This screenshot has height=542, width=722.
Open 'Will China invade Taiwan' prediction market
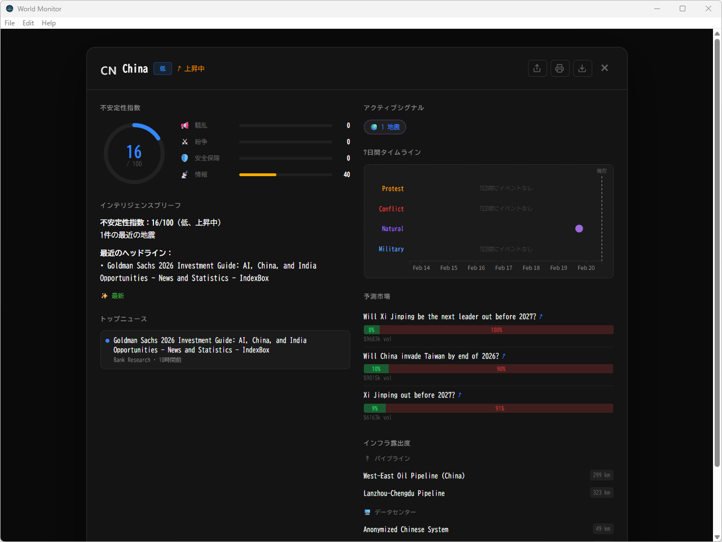tap(434, 356)
